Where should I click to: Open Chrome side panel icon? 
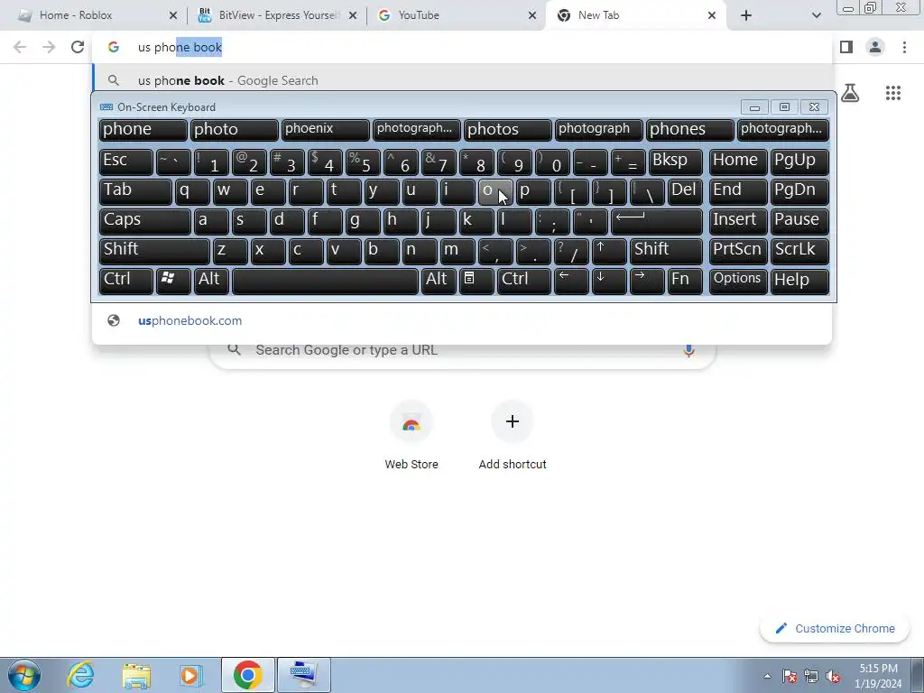(846, 47)
